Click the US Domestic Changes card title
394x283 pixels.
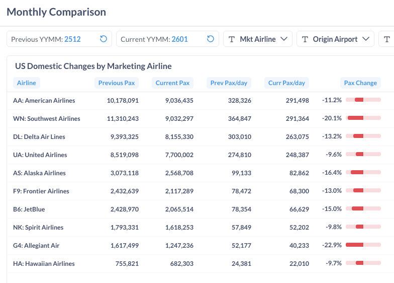coord(93,66)
